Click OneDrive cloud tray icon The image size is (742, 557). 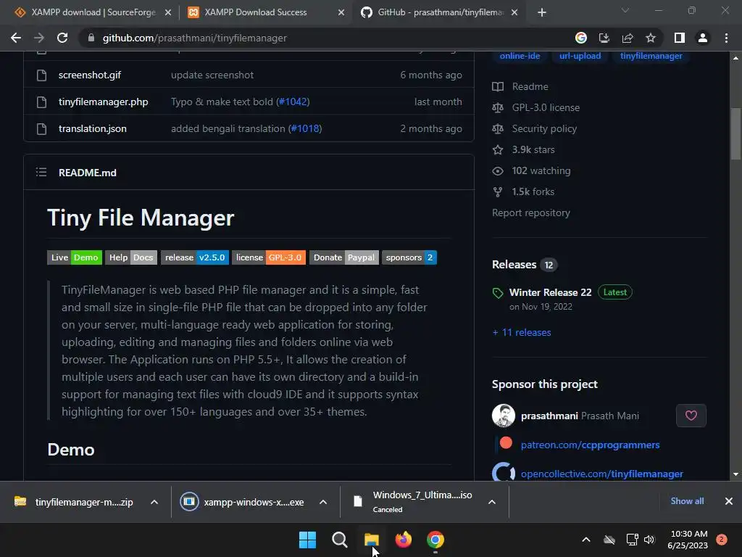[609, 540]
